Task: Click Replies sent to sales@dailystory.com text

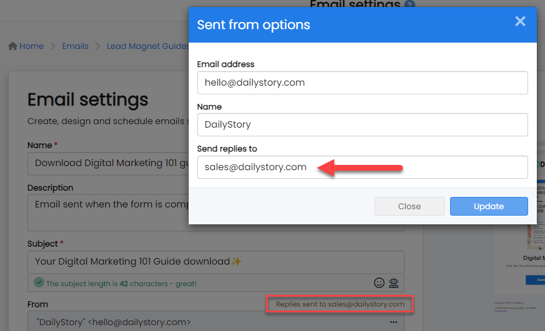Action: pyautogui.click(x=340, y=304)
